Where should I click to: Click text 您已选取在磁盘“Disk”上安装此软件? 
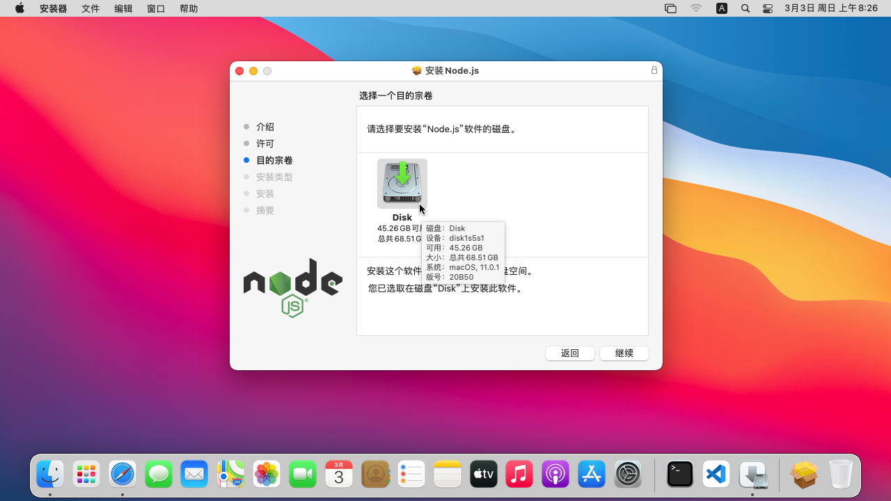[x=445, y=288]
